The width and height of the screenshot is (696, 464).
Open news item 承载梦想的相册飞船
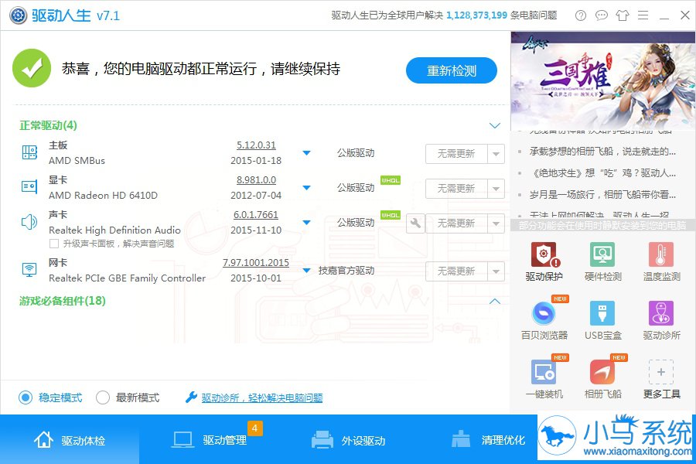pyautogui.click(x=602, y=151)
